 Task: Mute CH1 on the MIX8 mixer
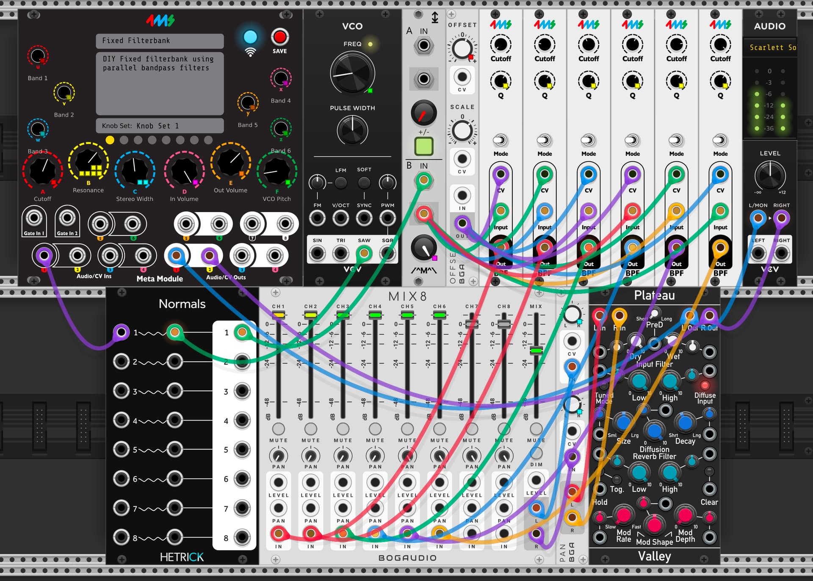click(x=278, y=428)
